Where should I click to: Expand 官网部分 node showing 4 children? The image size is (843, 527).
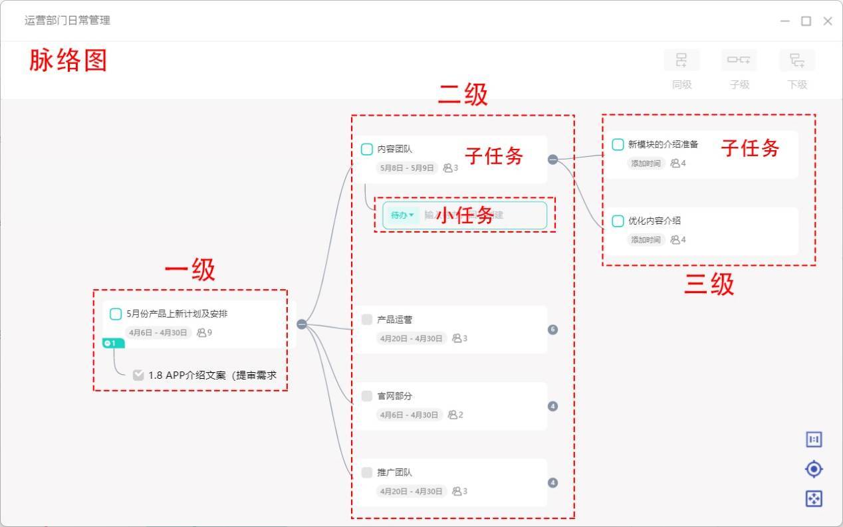tap(552, 406)
